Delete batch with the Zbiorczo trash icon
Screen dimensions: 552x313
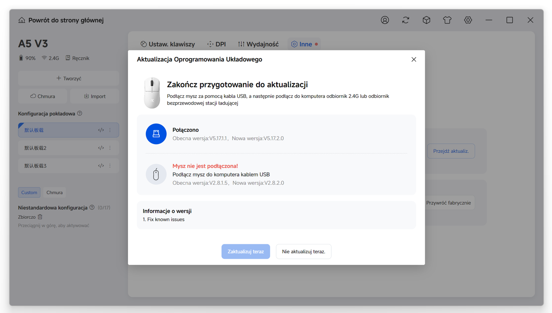[x=40, y=217]
